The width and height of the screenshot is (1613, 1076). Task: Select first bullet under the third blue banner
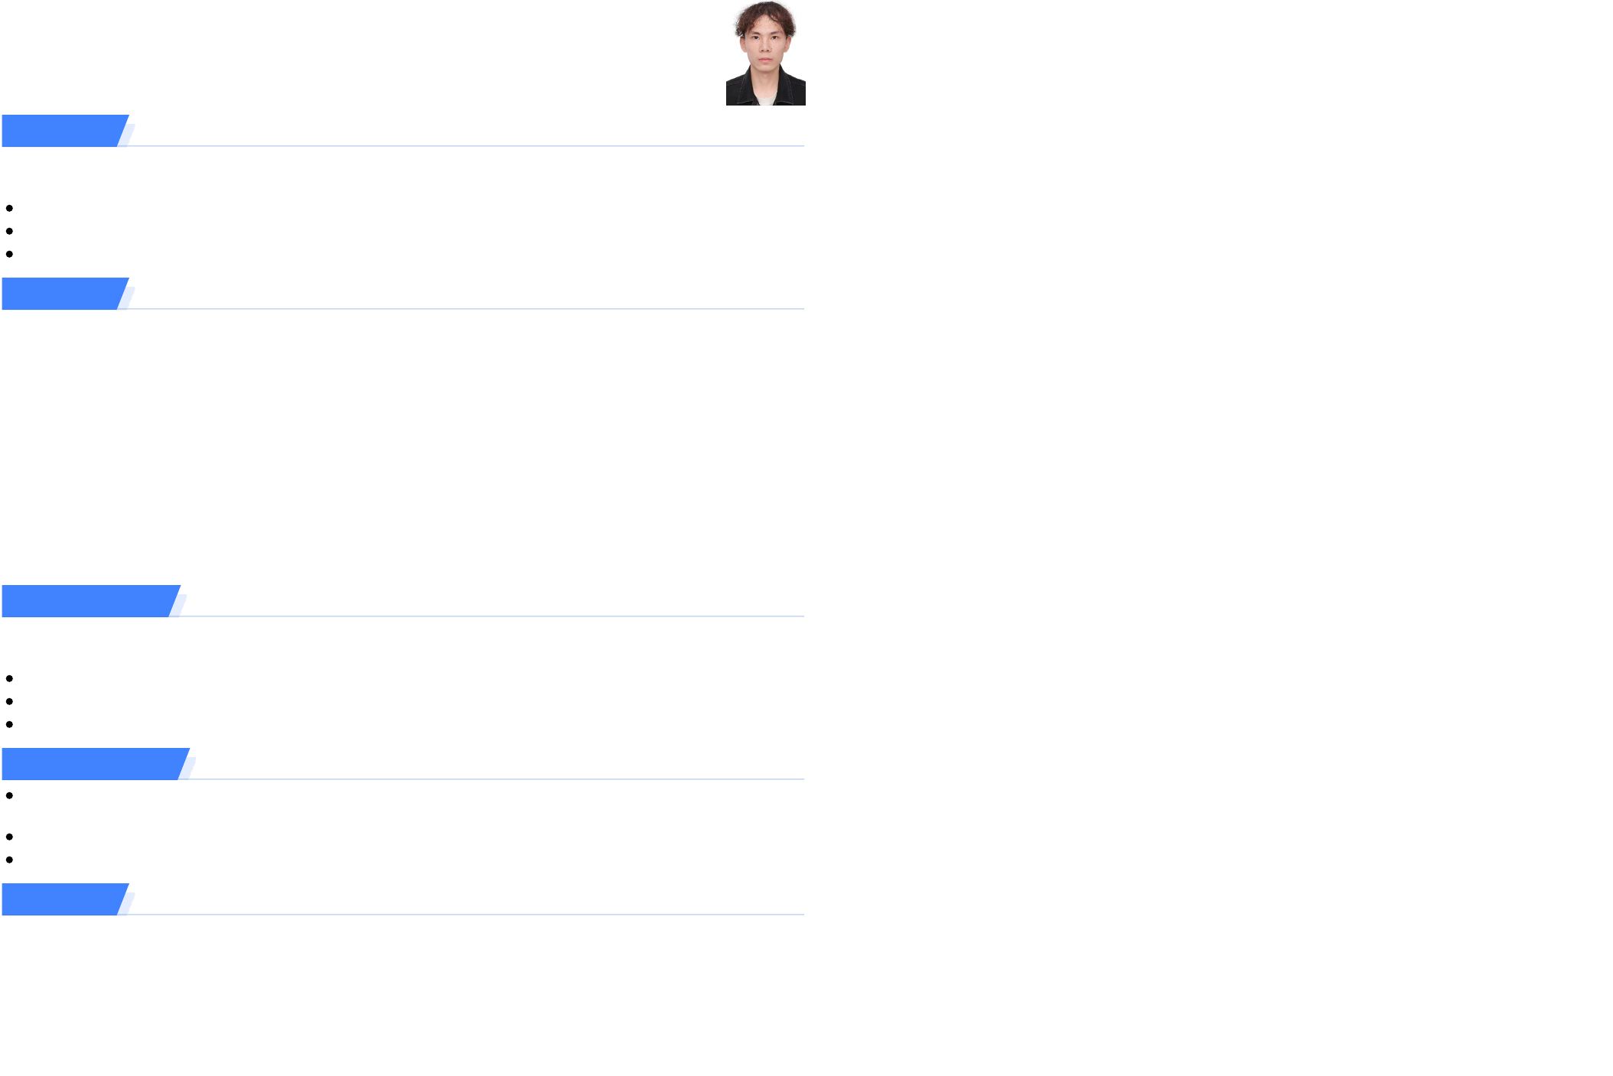9,678
